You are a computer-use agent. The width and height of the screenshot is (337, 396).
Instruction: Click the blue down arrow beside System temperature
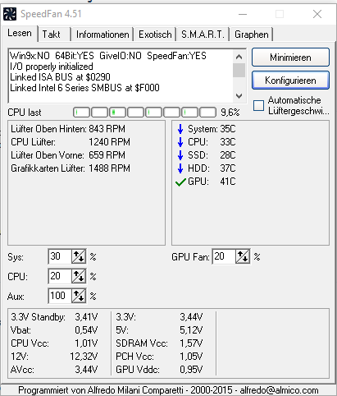pyautogui.click(x=180, y=129)
